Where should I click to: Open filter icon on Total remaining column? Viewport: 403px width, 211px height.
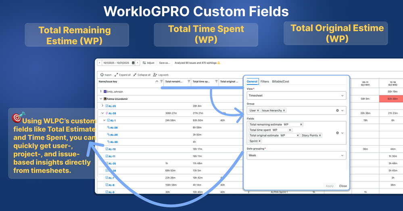tap(189, 81)
